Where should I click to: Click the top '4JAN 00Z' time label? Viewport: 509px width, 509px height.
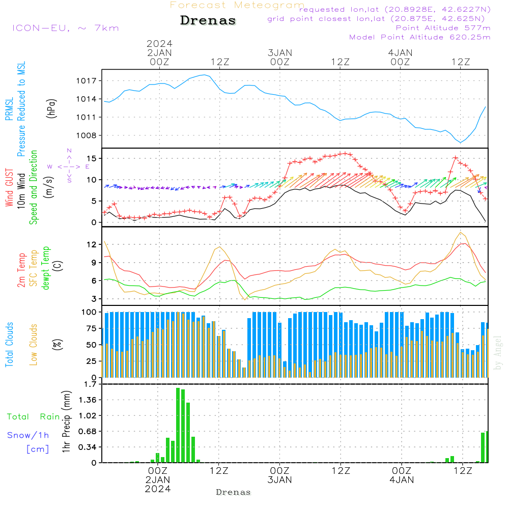400,58
